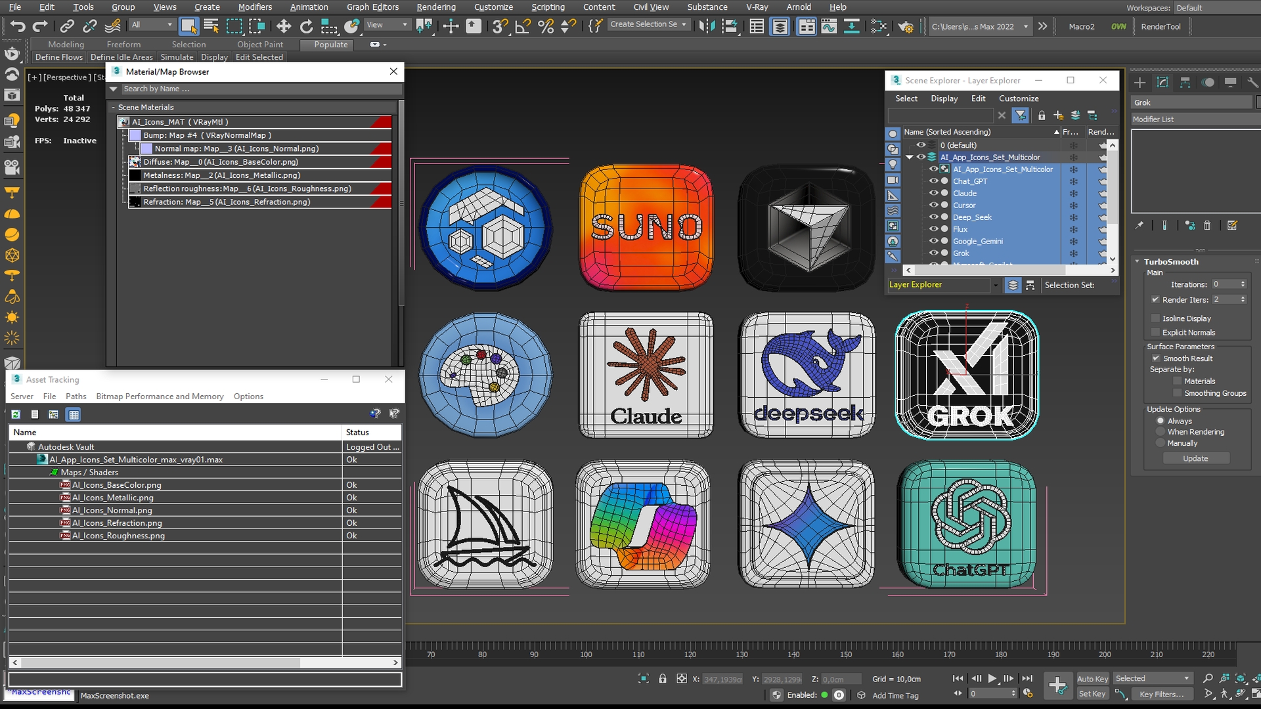The image size is (1261, 709).
Task: Open Bitmap Performance and Memory menu
Action: 160,397
